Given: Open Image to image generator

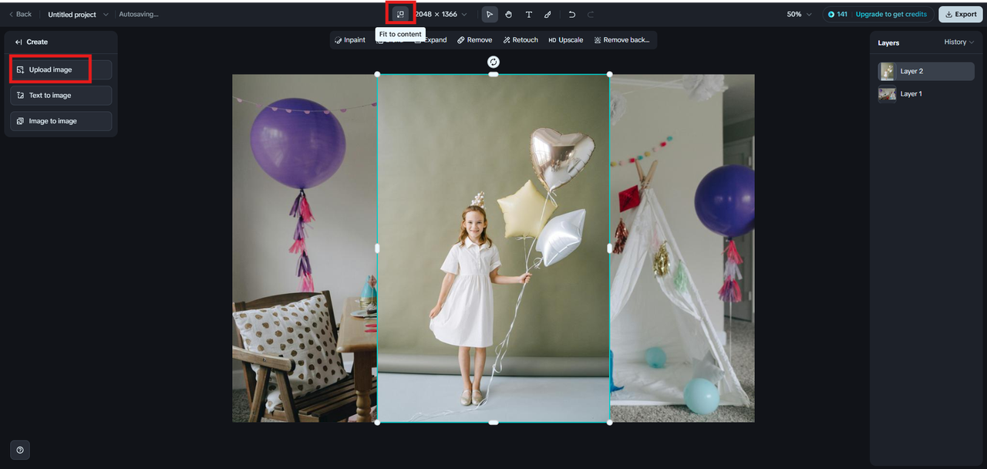Looking at the screenshot, I should click(x=61, y=121).
